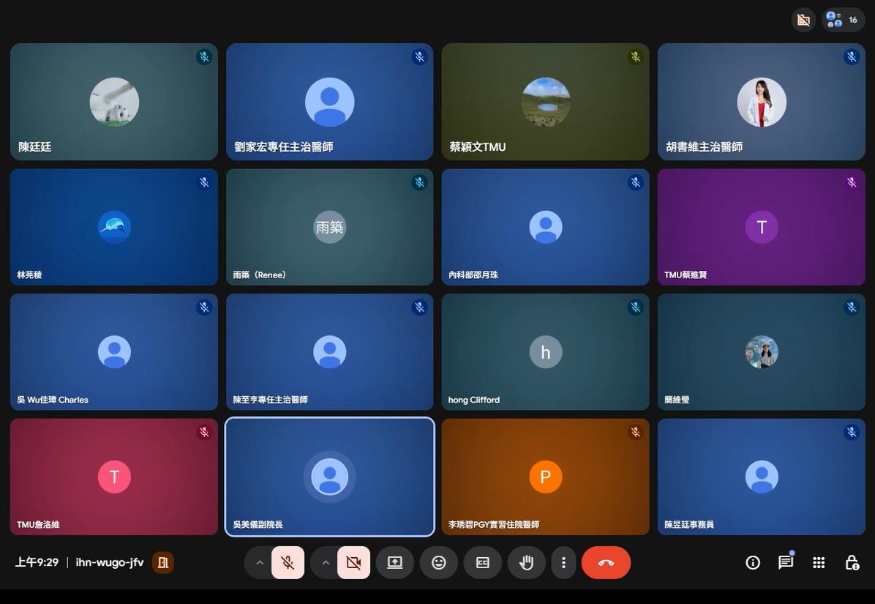Open the chat messages panel
The width and height of the screenshot is (875, 604).
pos(786,562)
